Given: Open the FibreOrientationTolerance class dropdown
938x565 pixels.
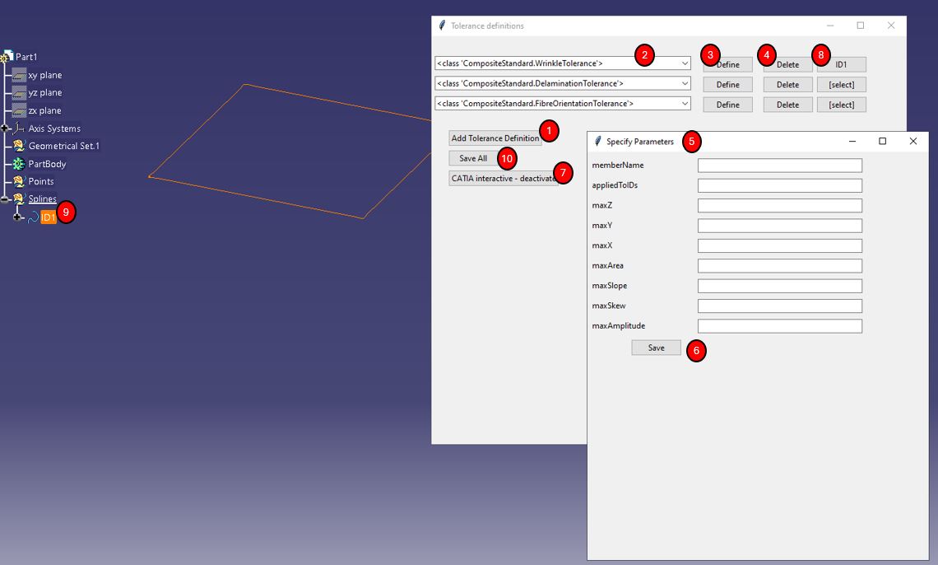Looking at the screenshot, I should pyautogui.click(x=685, y=104).
